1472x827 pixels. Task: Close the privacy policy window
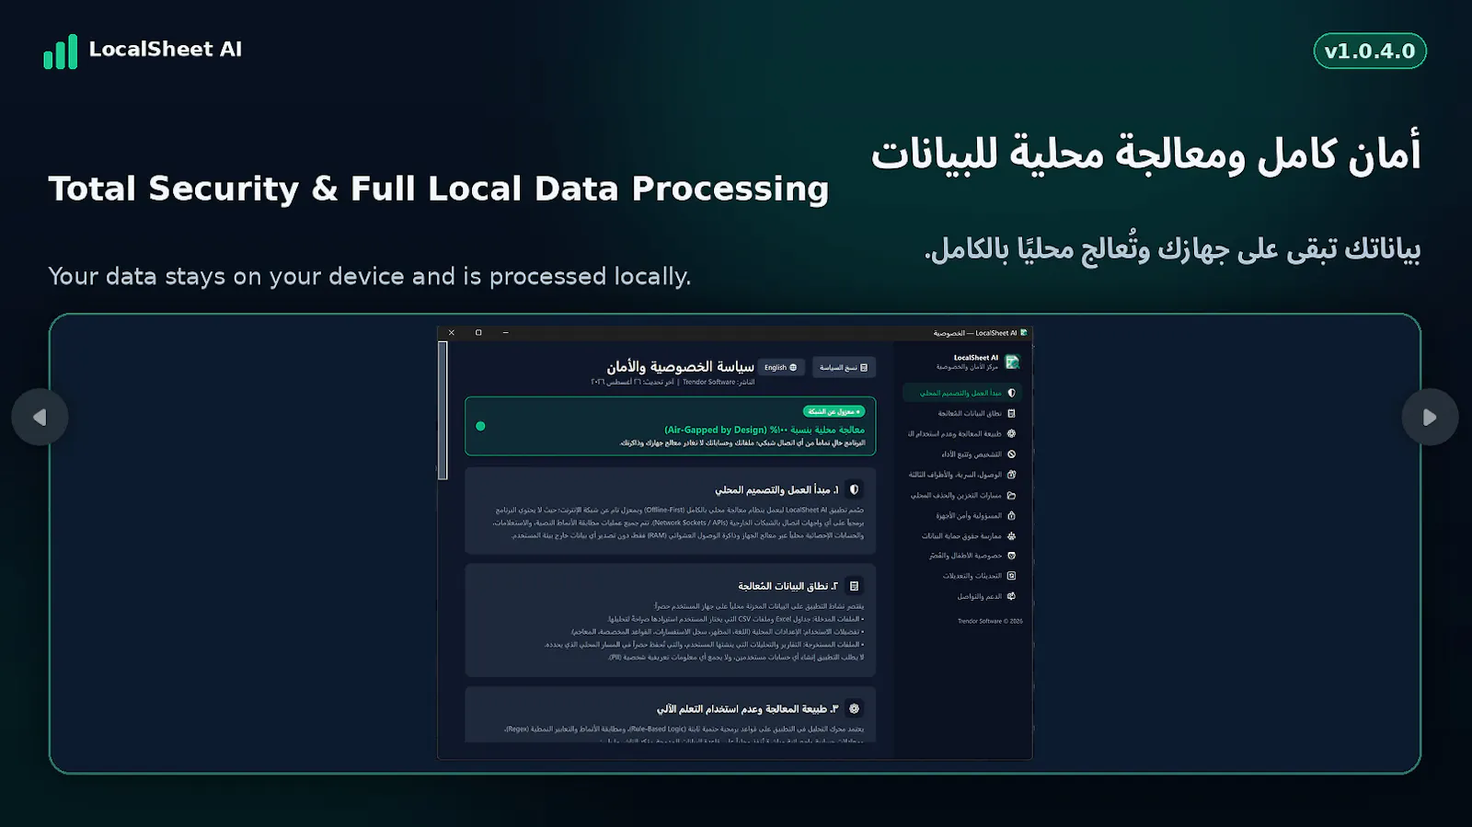(452, 333)
